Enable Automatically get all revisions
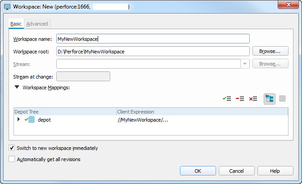Image resolution: width=302 pixels, height=184 pixels. (x=12, y=159)
